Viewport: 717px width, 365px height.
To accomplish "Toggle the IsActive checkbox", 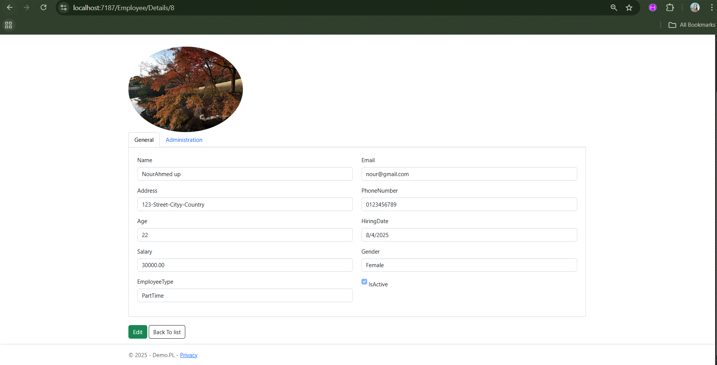I will pyautogui.click(x=364, y=281).
